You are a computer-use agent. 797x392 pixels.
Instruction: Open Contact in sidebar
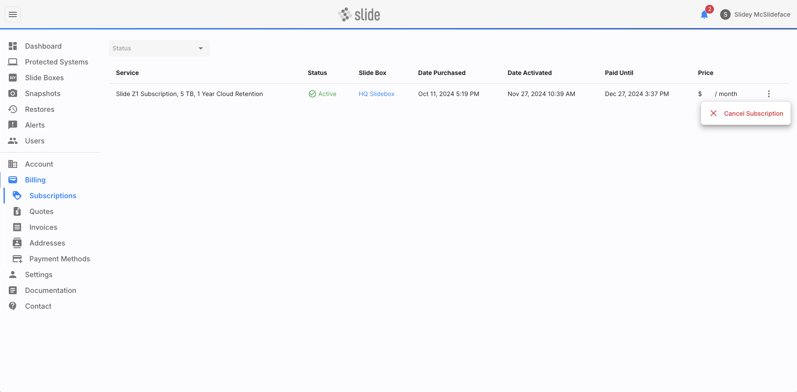click(38, 306)
